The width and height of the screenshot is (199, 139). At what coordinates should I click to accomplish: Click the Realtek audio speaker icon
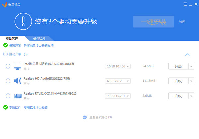point(17,81)
